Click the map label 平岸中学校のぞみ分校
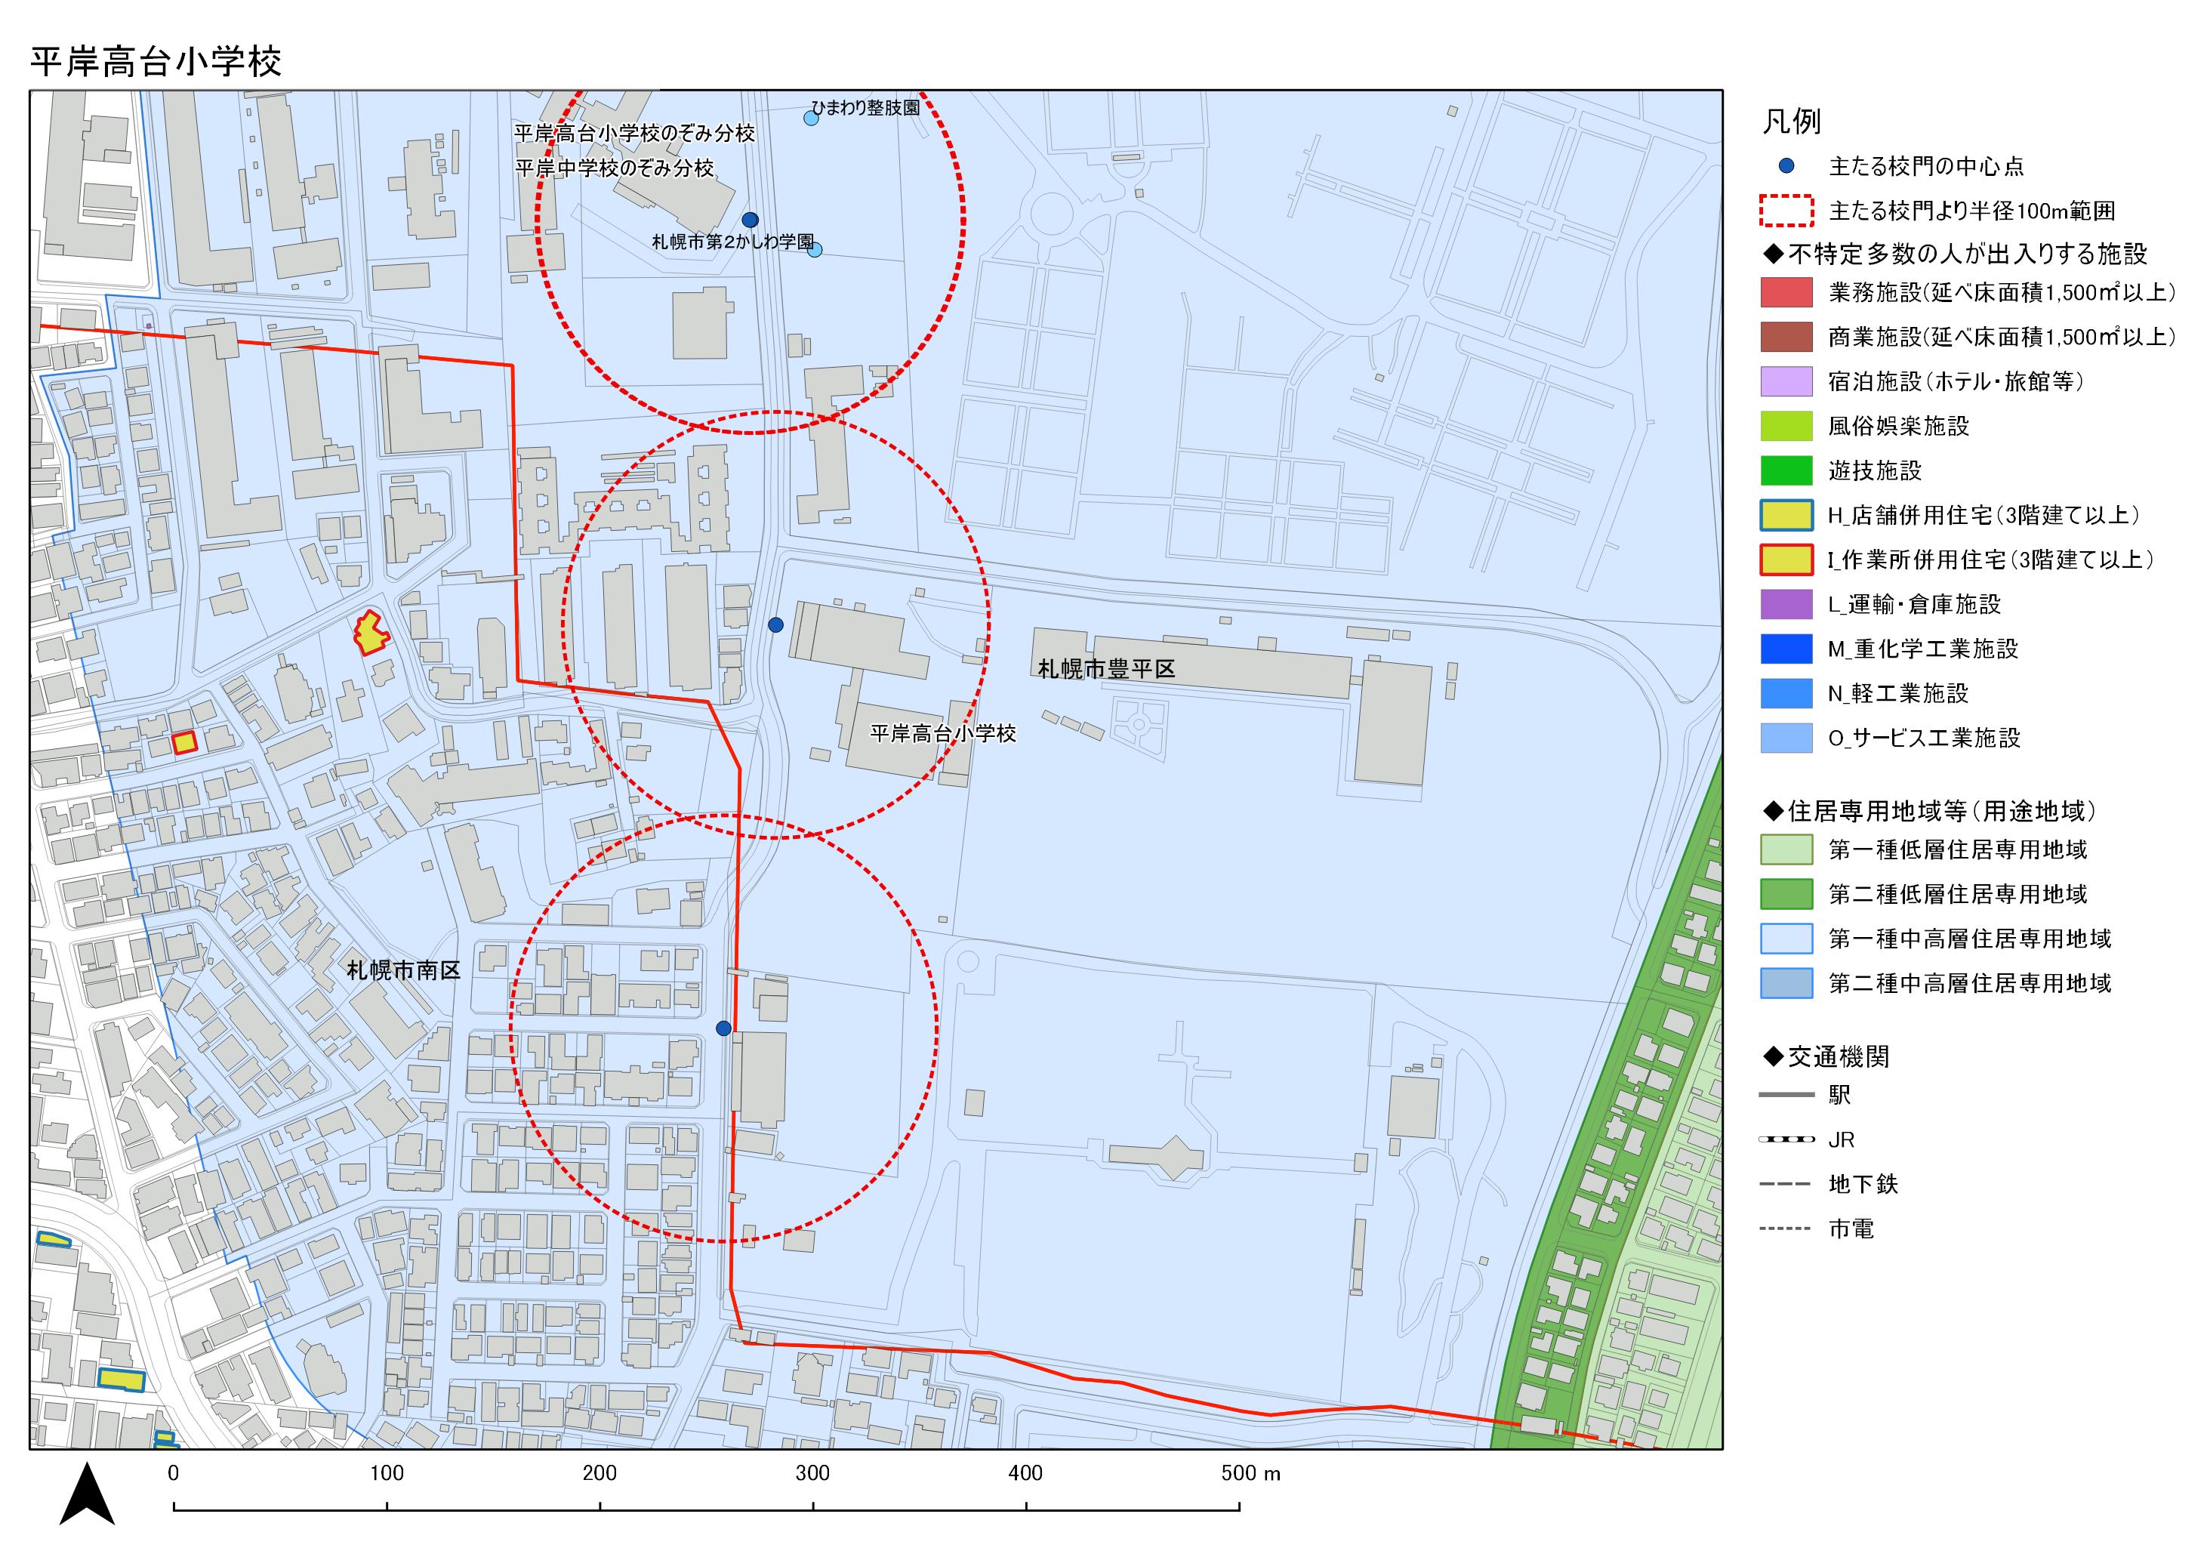Screen dimensions: 2207x1560 point(615,168)
